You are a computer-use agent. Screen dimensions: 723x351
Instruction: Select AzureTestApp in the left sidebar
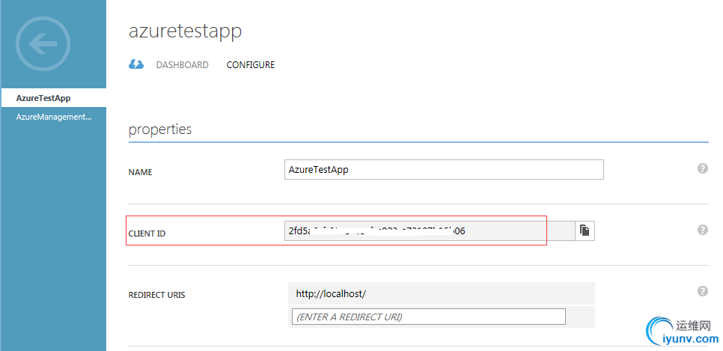[x=53, y=98]
